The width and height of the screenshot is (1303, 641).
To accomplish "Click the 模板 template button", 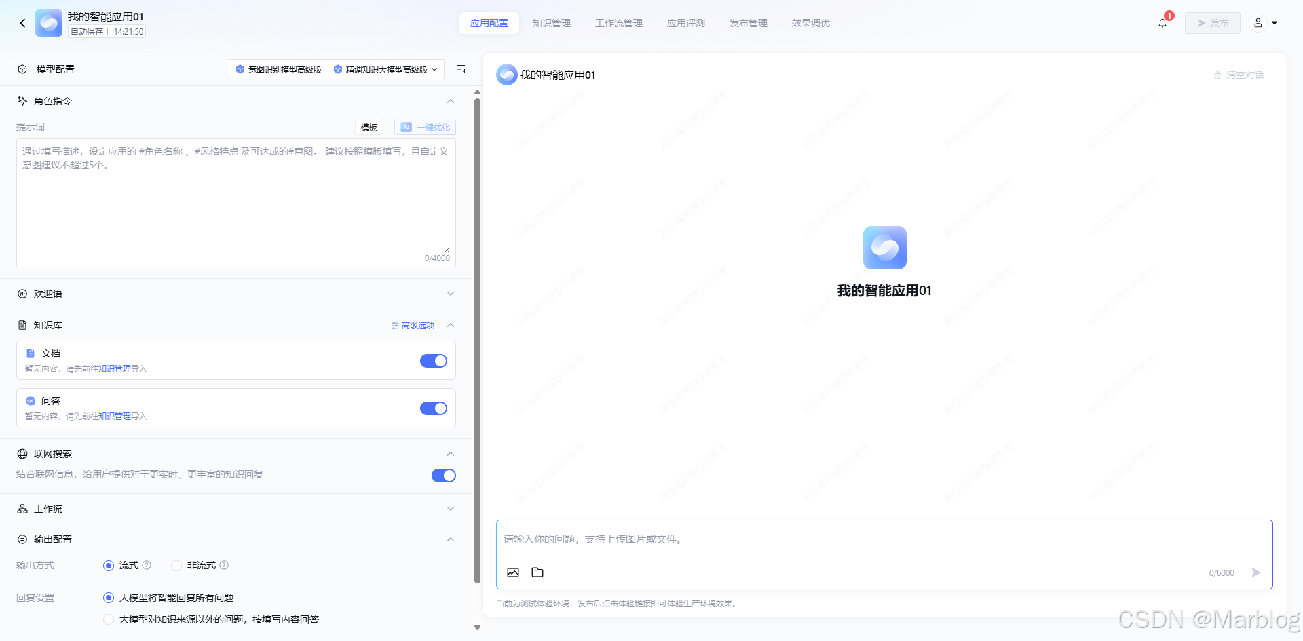I will click(x=369, y=127).
